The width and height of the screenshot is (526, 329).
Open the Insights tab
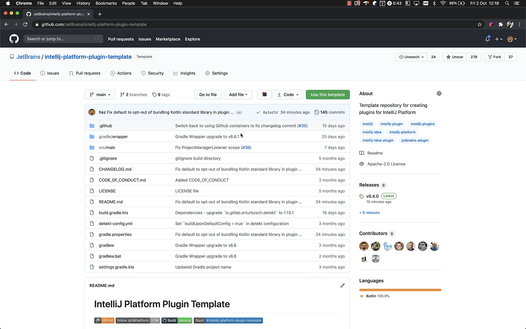point(184,73)
